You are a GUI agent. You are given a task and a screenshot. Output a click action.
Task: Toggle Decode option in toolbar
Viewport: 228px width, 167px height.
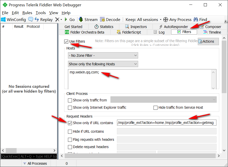[110, 19]
